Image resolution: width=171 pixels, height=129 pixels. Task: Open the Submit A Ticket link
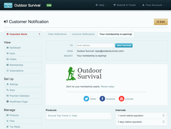[x=125, y=5]
